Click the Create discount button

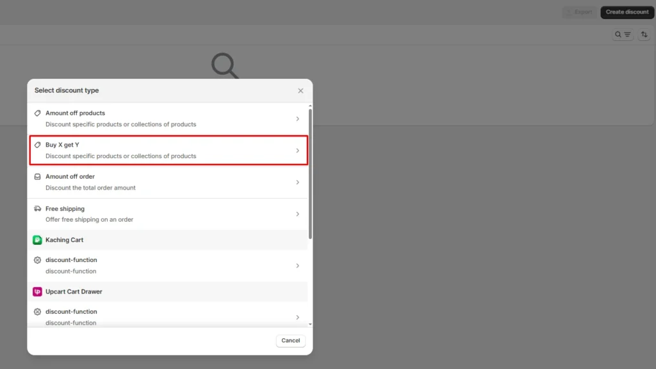tap(627, 12)
